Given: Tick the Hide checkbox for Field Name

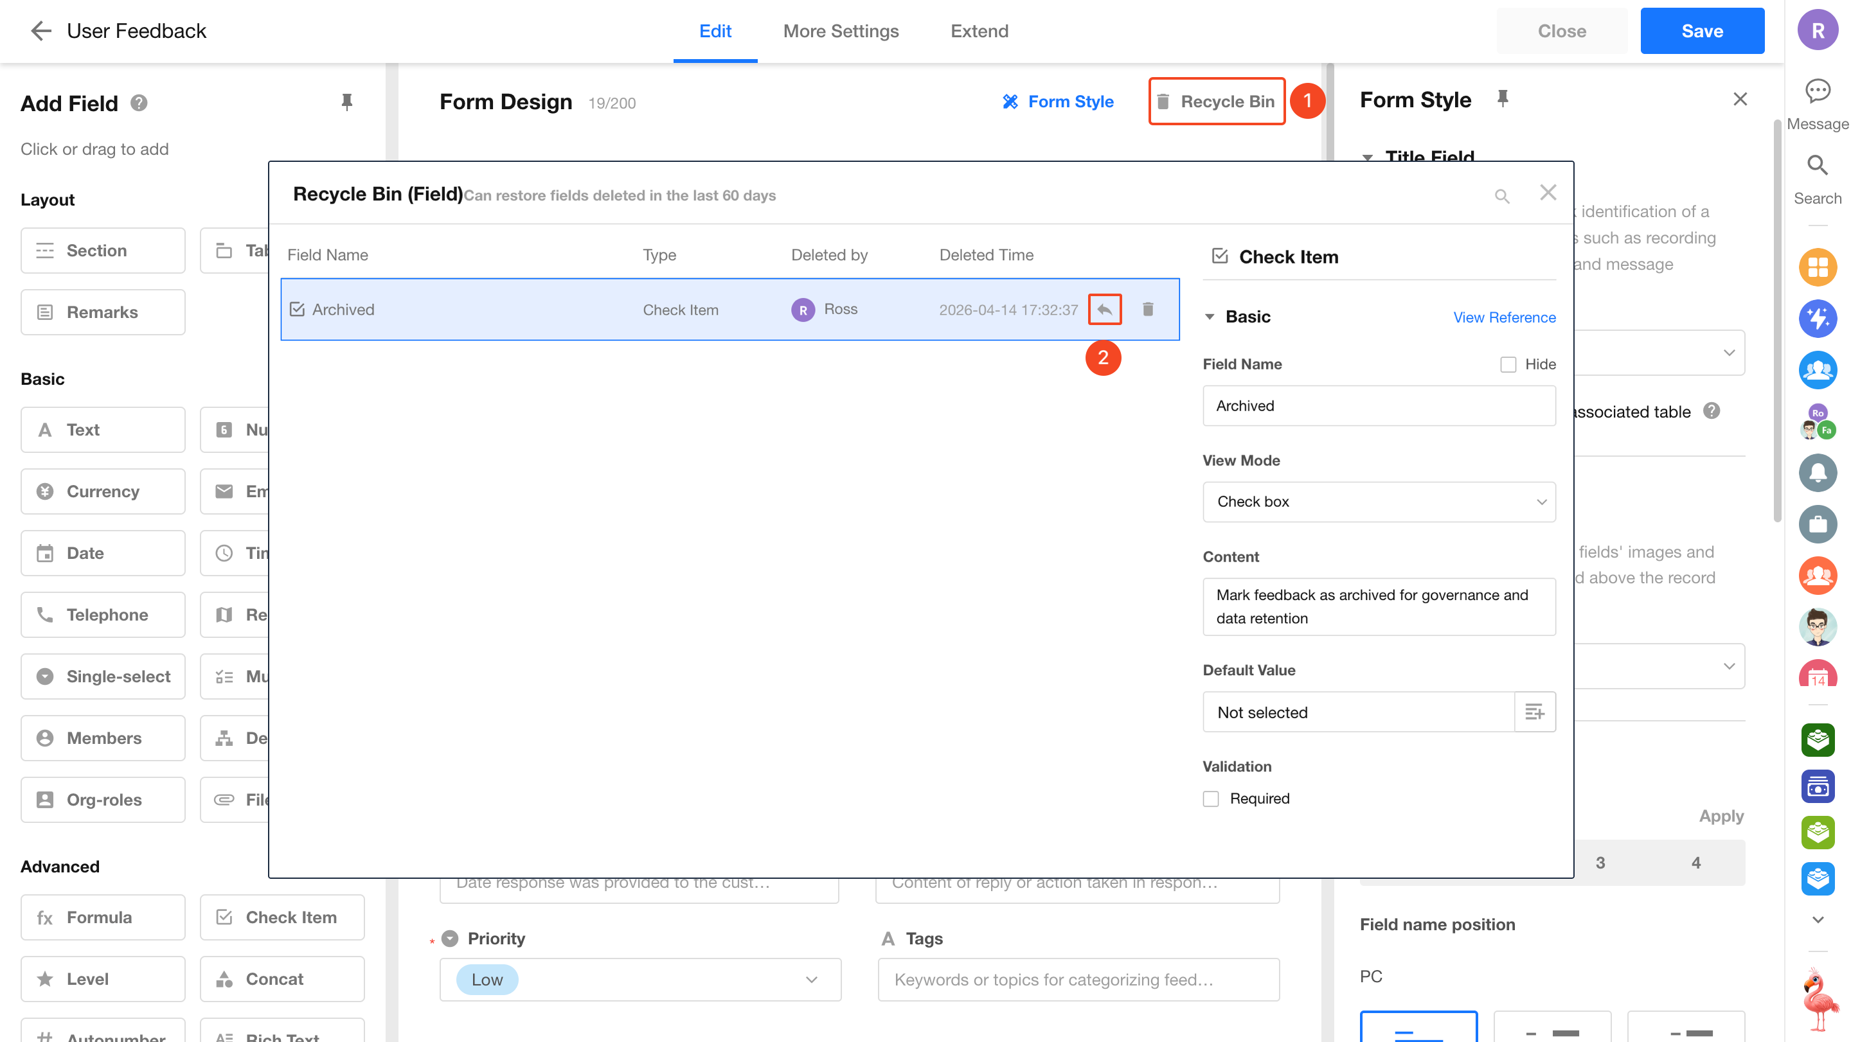Looking at the screenshot, I should point(1508,365).
